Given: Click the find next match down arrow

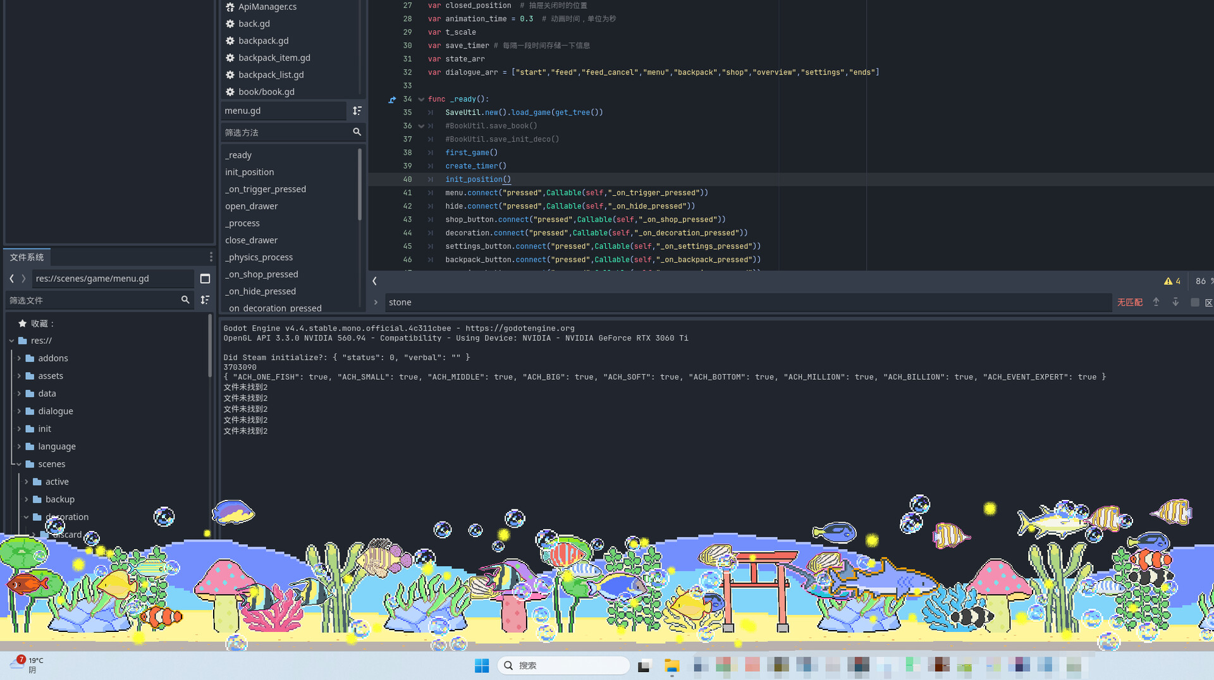Looking at the screenshot, I should pos(1175,302).
